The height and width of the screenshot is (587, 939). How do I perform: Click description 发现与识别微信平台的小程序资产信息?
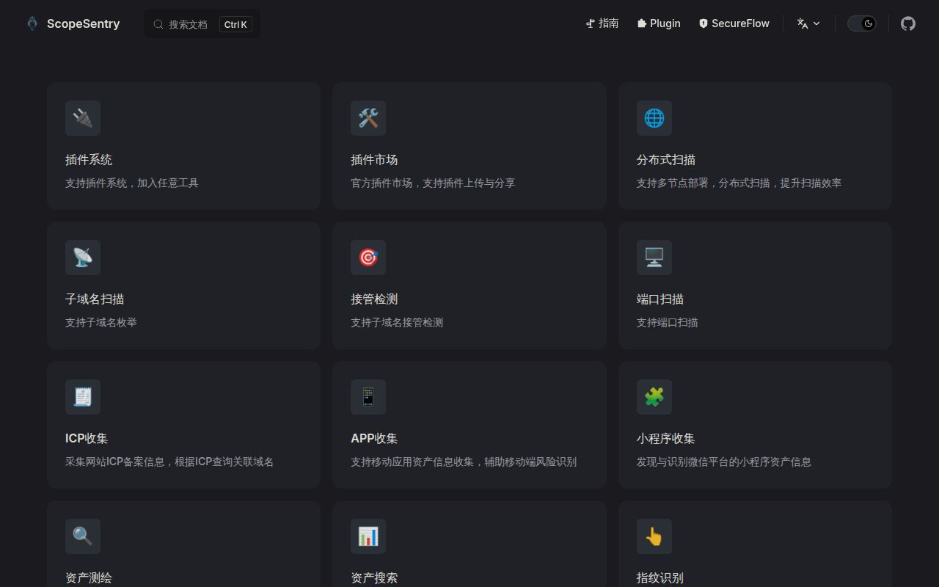point(724,462)
